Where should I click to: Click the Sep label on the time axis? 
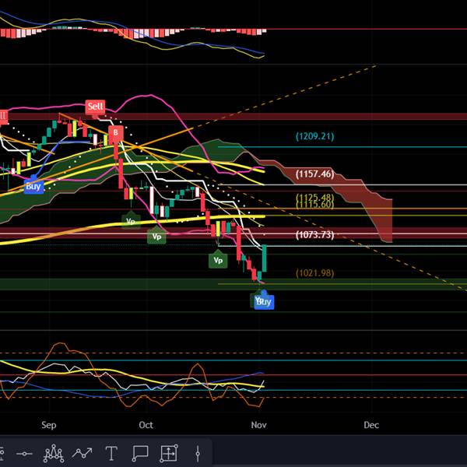49,425
